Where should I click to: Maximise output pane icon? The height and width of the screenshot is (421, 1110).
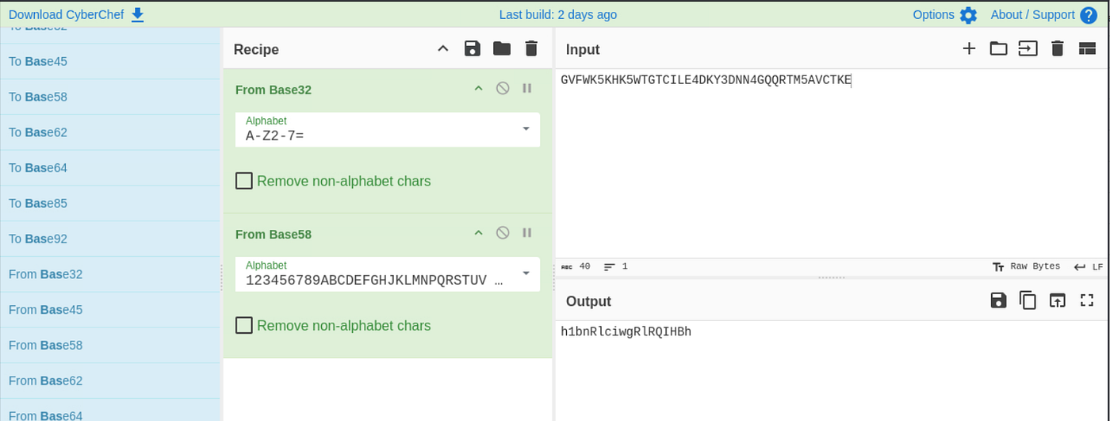click(x=1087, y=300)
